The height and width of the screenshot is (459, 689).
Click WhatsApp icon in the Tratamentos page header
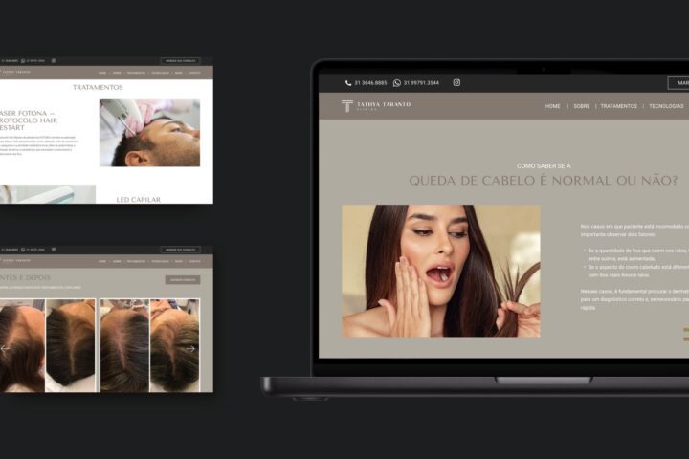[23, 60]
